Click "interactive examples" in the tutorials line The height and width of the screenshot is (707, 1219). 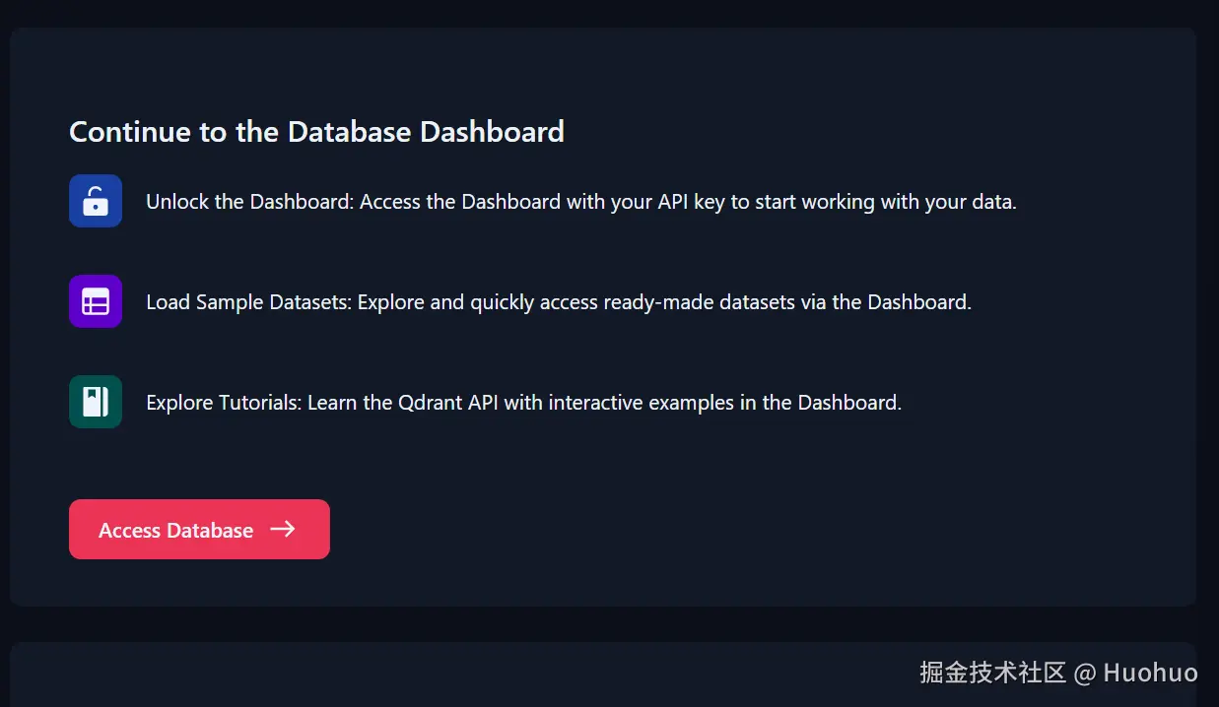[x=627, y=403]
